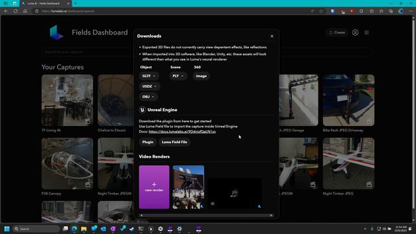416x234 pixels.
Task: Preview the portrait render via eye icon
Action: click(177, 203)
